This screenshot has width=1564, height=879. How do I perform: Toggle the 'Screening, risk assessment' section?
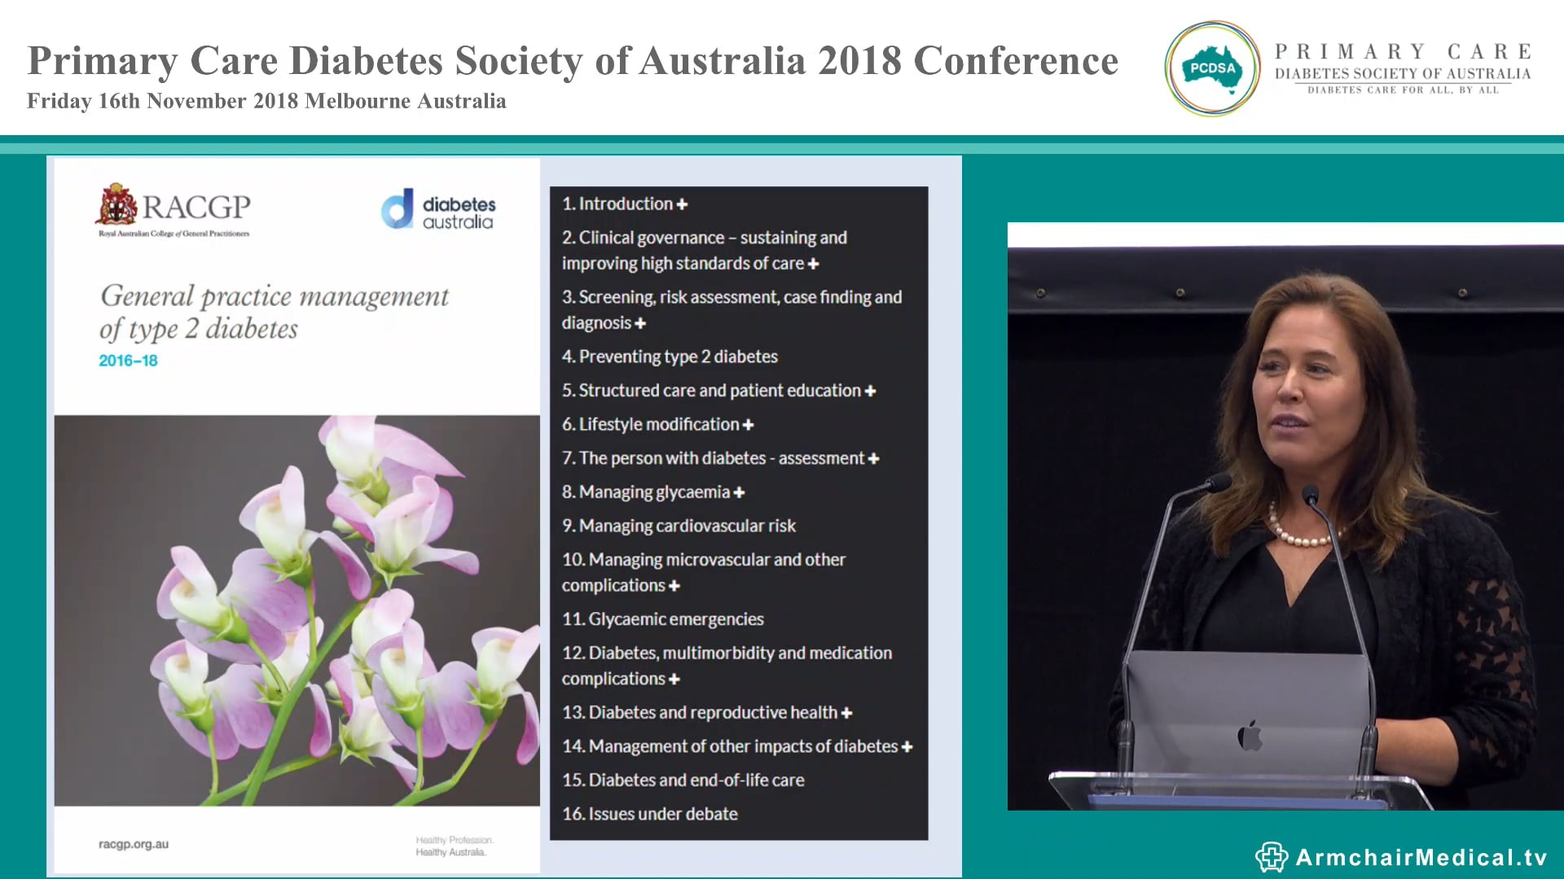tap(641, 322)
